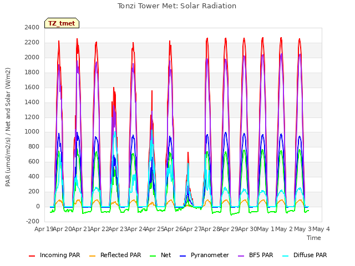Click the purple BF5 PAR legend swatch

(x=241, y=256)
